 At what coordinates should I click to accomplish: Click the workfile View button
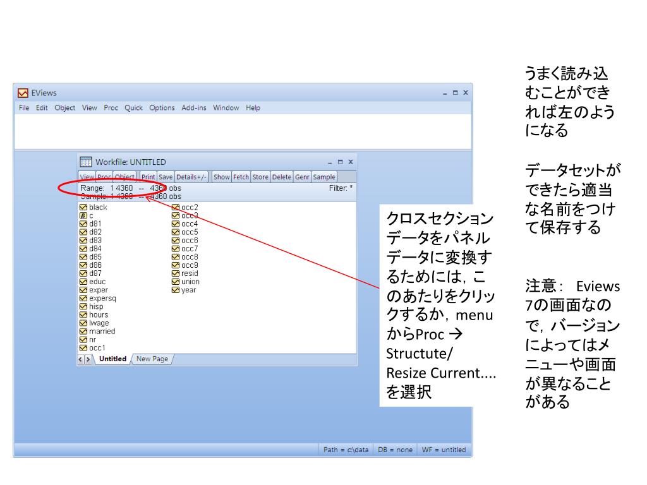[87, 177]
